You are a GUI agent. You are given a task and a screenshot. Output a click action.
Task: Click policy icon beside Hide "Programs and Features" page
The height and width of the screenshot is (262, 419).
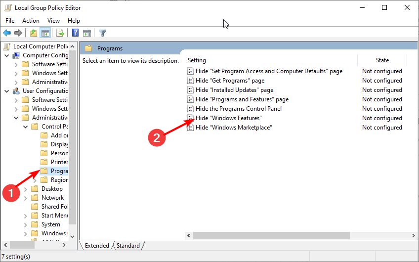(x=190, y=99)
